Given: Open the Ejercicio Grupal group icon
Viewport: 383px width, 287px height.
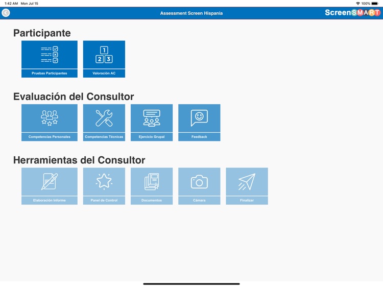Looking at the screenshot, I should click(152, 118).
